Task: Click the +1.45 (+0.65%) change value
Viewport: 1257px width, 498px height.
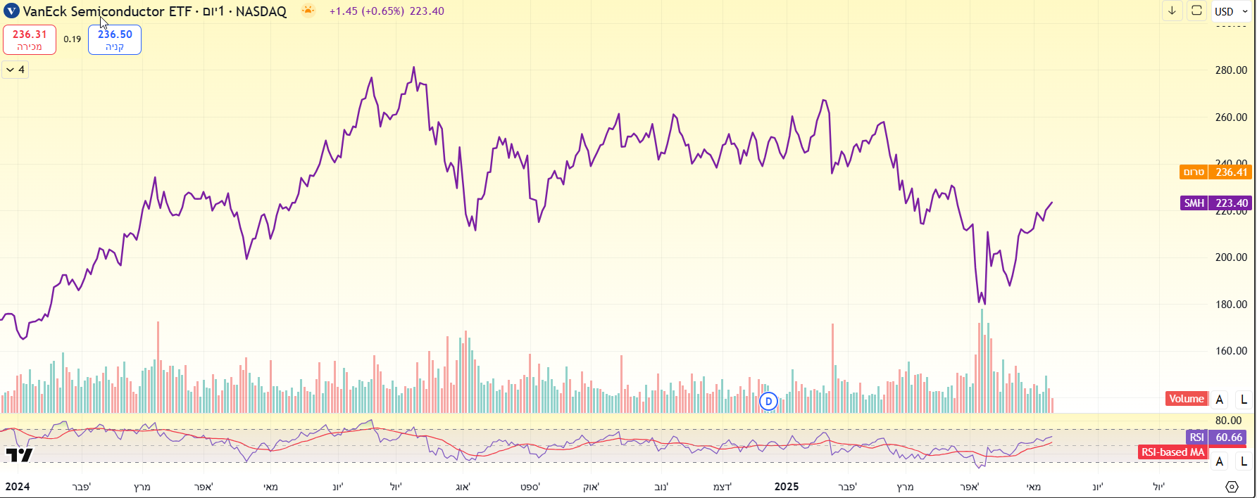Action: point(367,11)
